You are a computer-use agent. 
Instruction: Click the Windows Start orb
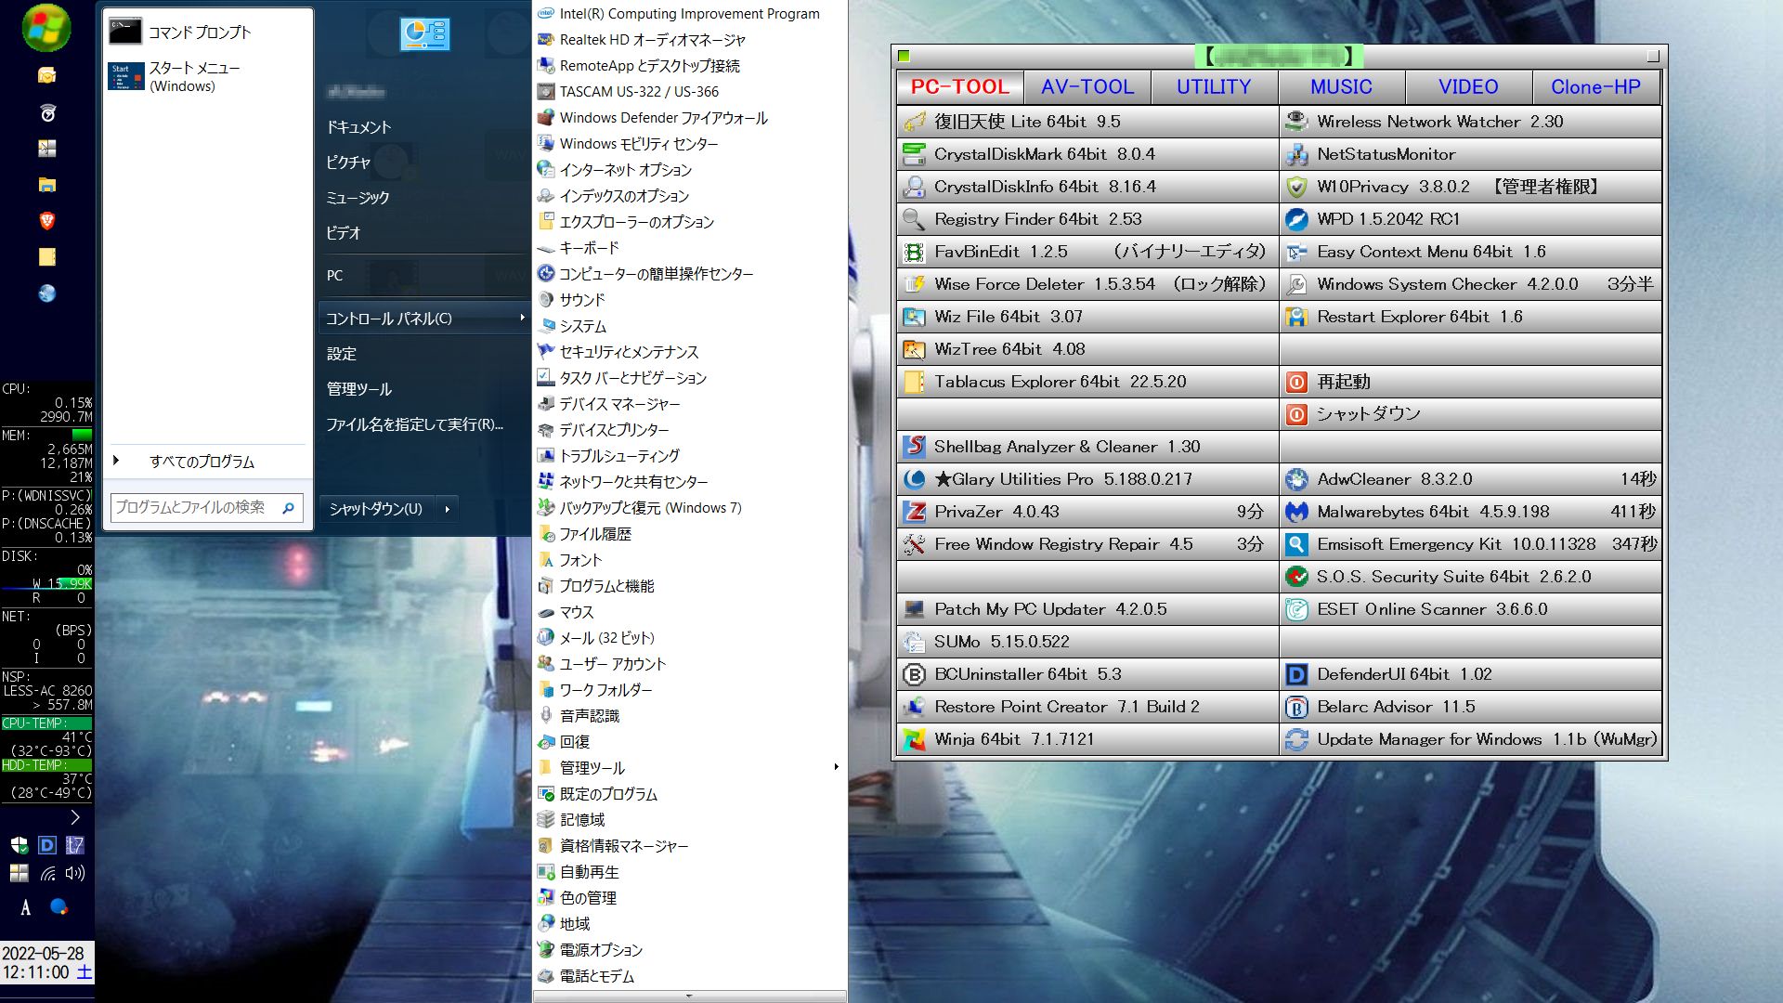46,28
